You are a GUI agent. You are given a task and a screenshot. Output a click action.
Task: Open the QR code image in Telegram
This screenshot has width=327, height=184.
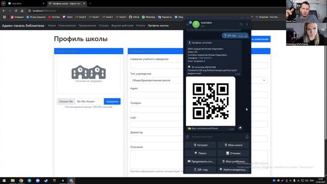211,101
